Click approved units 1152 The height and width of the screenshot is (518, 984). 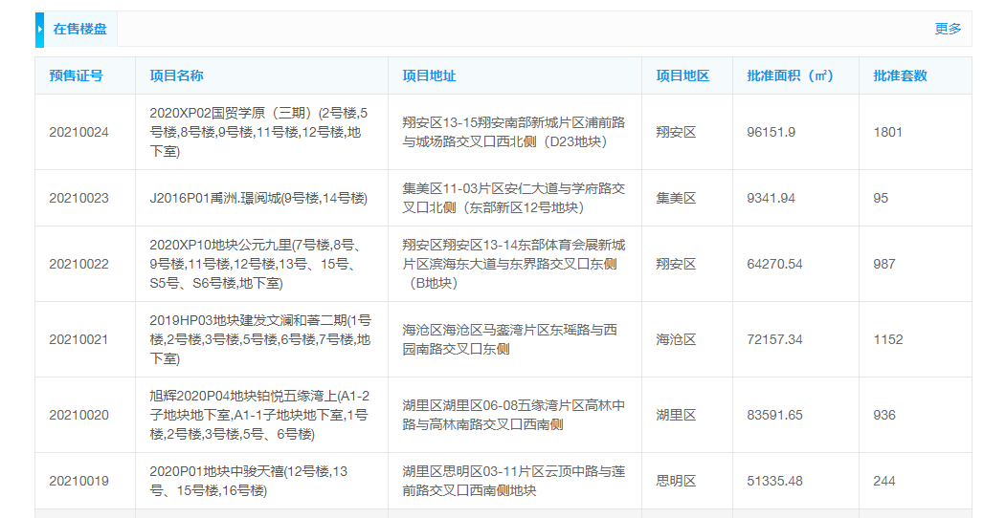pyautogui.click(x=888, y=339)
